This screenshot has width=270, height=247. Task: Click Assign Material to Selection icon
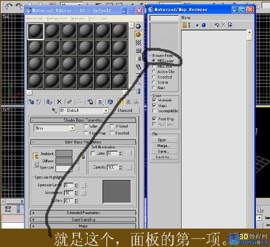point(49,102)
